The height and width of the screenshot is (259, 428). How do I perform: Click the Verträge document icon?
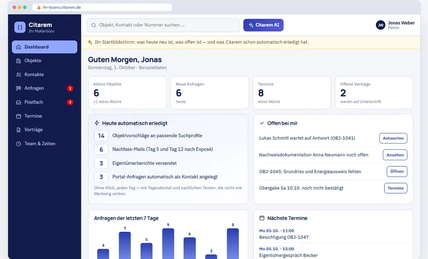coord(19,130)
